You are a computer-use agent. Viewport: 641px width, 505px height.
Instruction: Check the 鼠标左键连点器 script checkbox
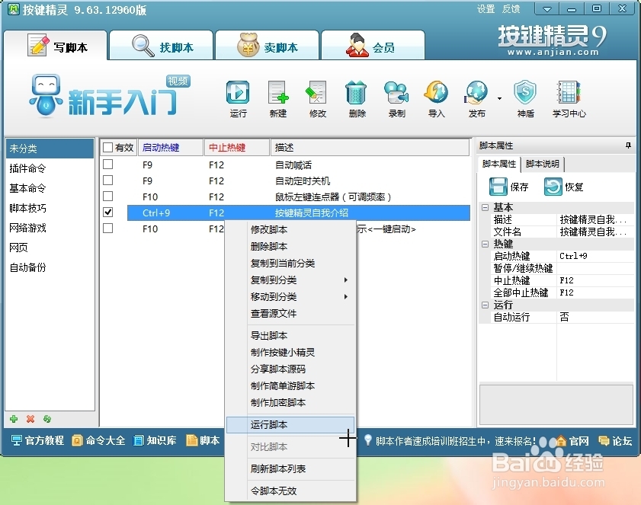tap(108, 196)
